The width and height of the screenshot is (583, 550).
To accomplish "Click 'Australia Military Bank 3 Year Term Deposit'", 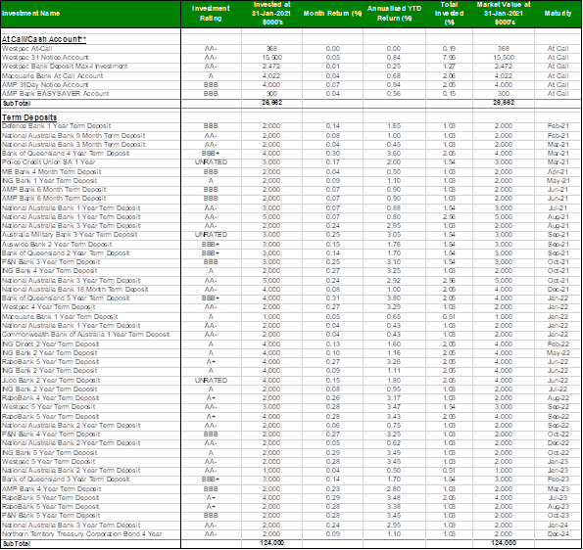I will click(x=70, y=235).
